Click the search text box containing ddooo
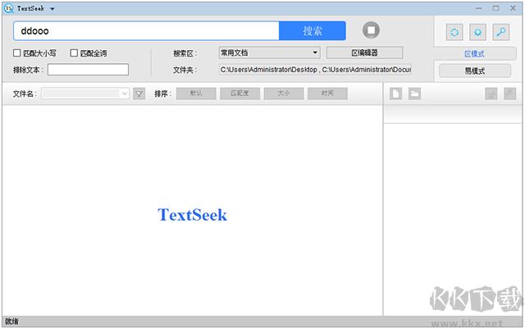 click(146, 31)
